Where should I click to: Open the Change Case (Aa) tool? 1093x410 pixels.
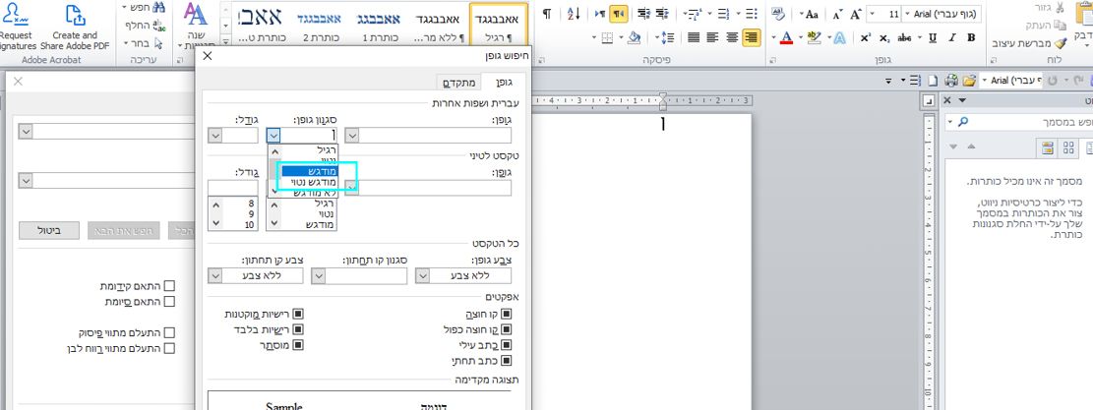point(812,14)
